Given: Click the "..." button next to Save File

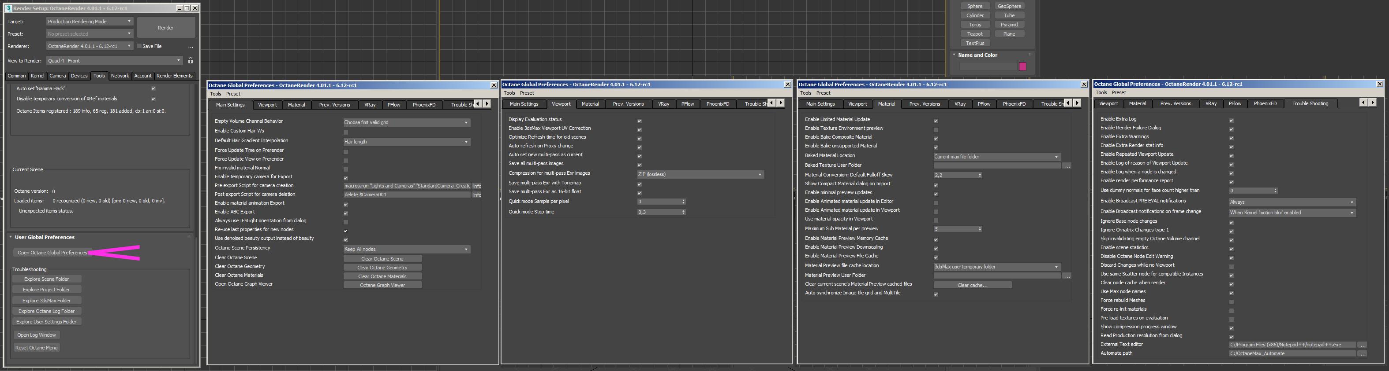Looking at the screenshot, I should coord(191,47).
